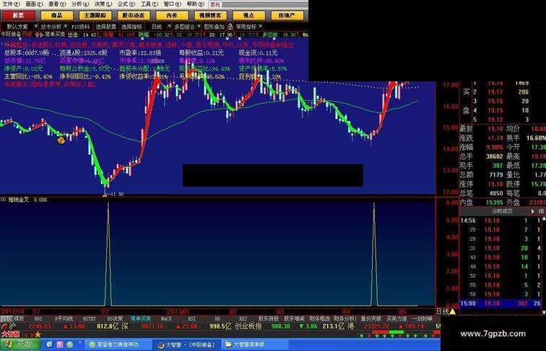Click the triangle marker below 11.90 low

[x=105, y=196]
